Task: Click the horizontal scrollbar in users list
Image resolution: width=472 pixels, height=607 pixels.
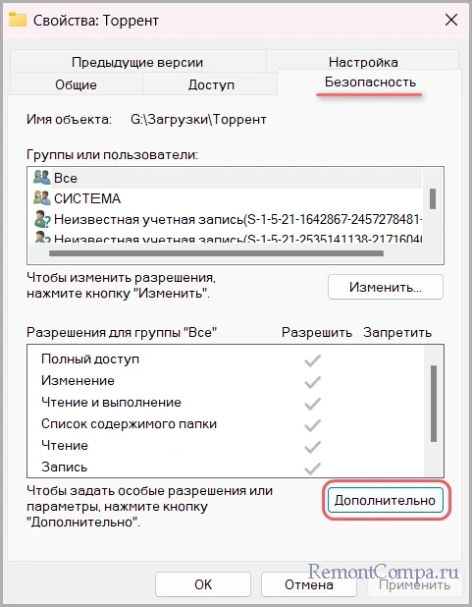Action: coord(216,253)
